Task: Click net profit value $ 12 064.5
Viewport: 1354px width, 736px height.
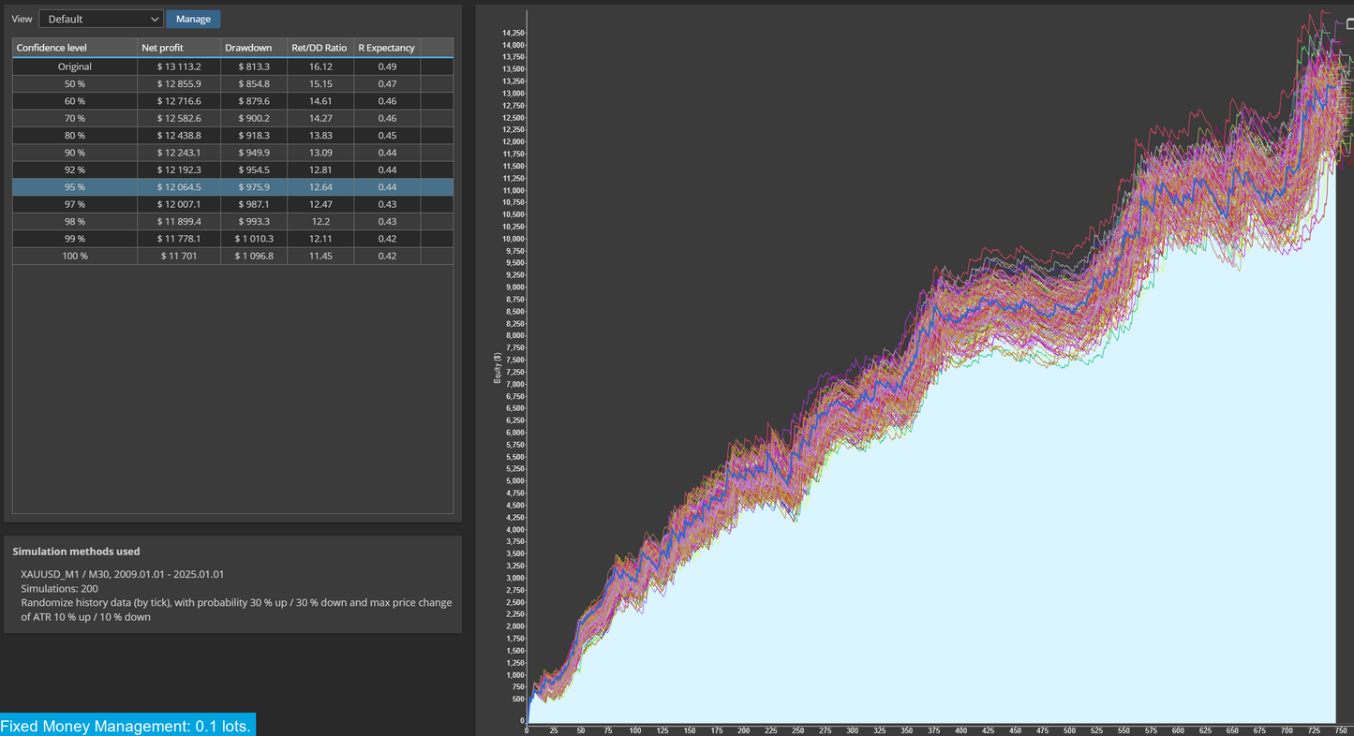Action: (x=179, y=187)
